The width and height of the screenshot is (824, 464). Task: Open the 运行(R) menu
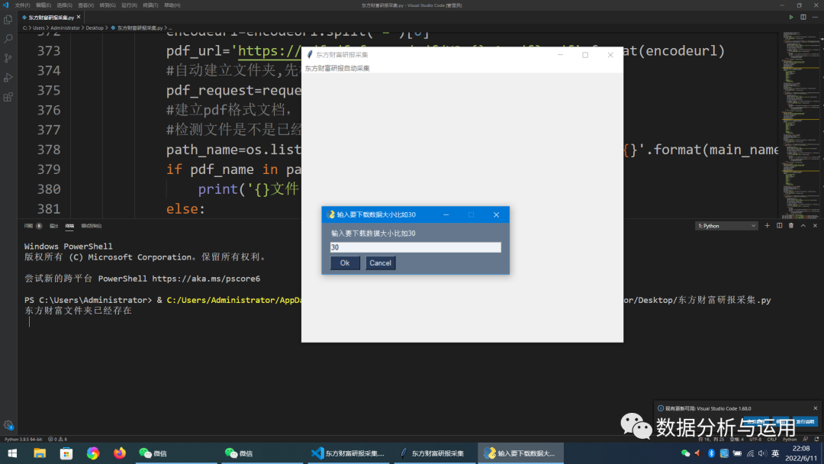[129, 5]
